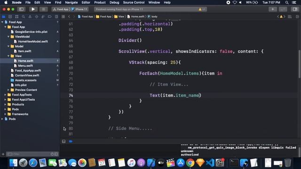Open the code review button in toolbar
301x169 pixels.
tap(283, 9)
